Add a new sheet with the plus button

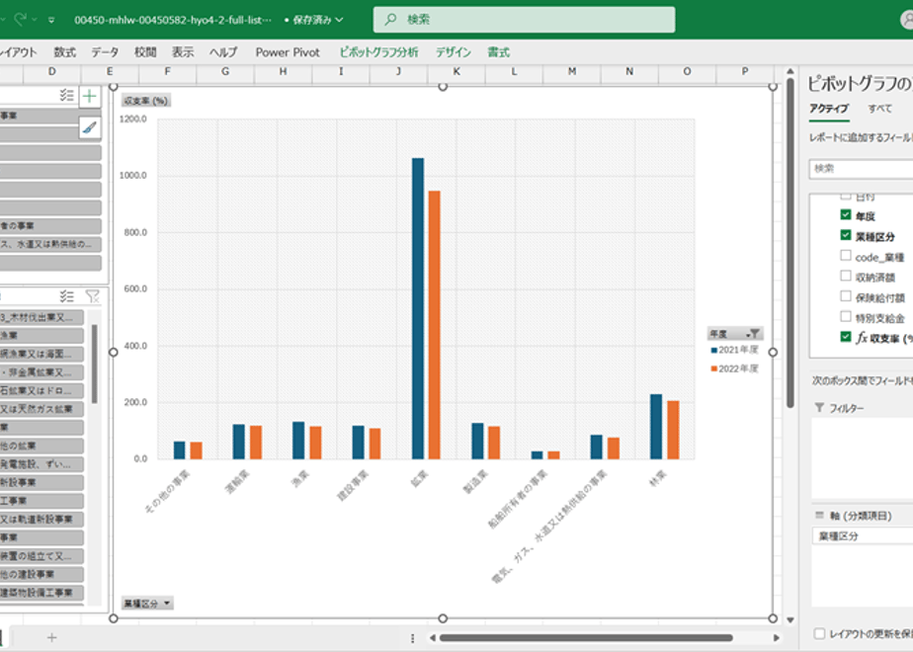pos(51,638)
